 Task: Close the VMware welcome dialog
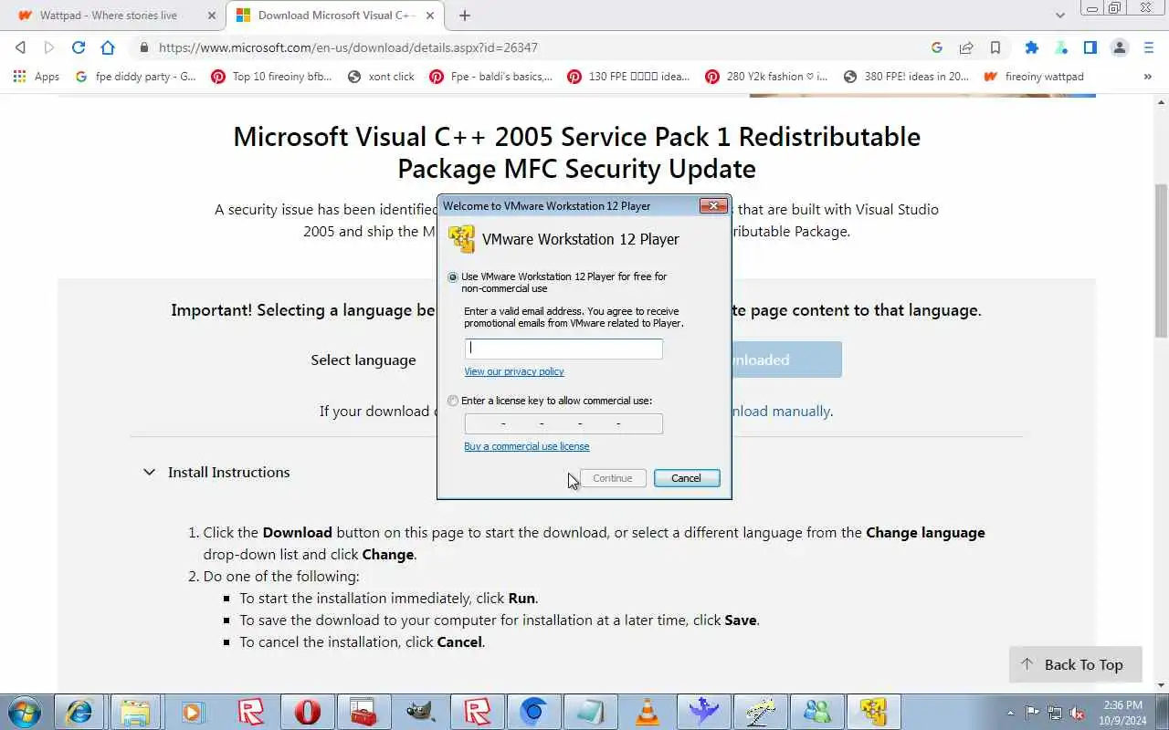[713, 206]
